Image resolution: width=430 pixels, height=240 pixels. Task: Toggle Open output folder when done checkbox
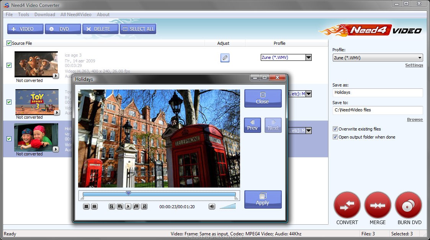[335, 137]
